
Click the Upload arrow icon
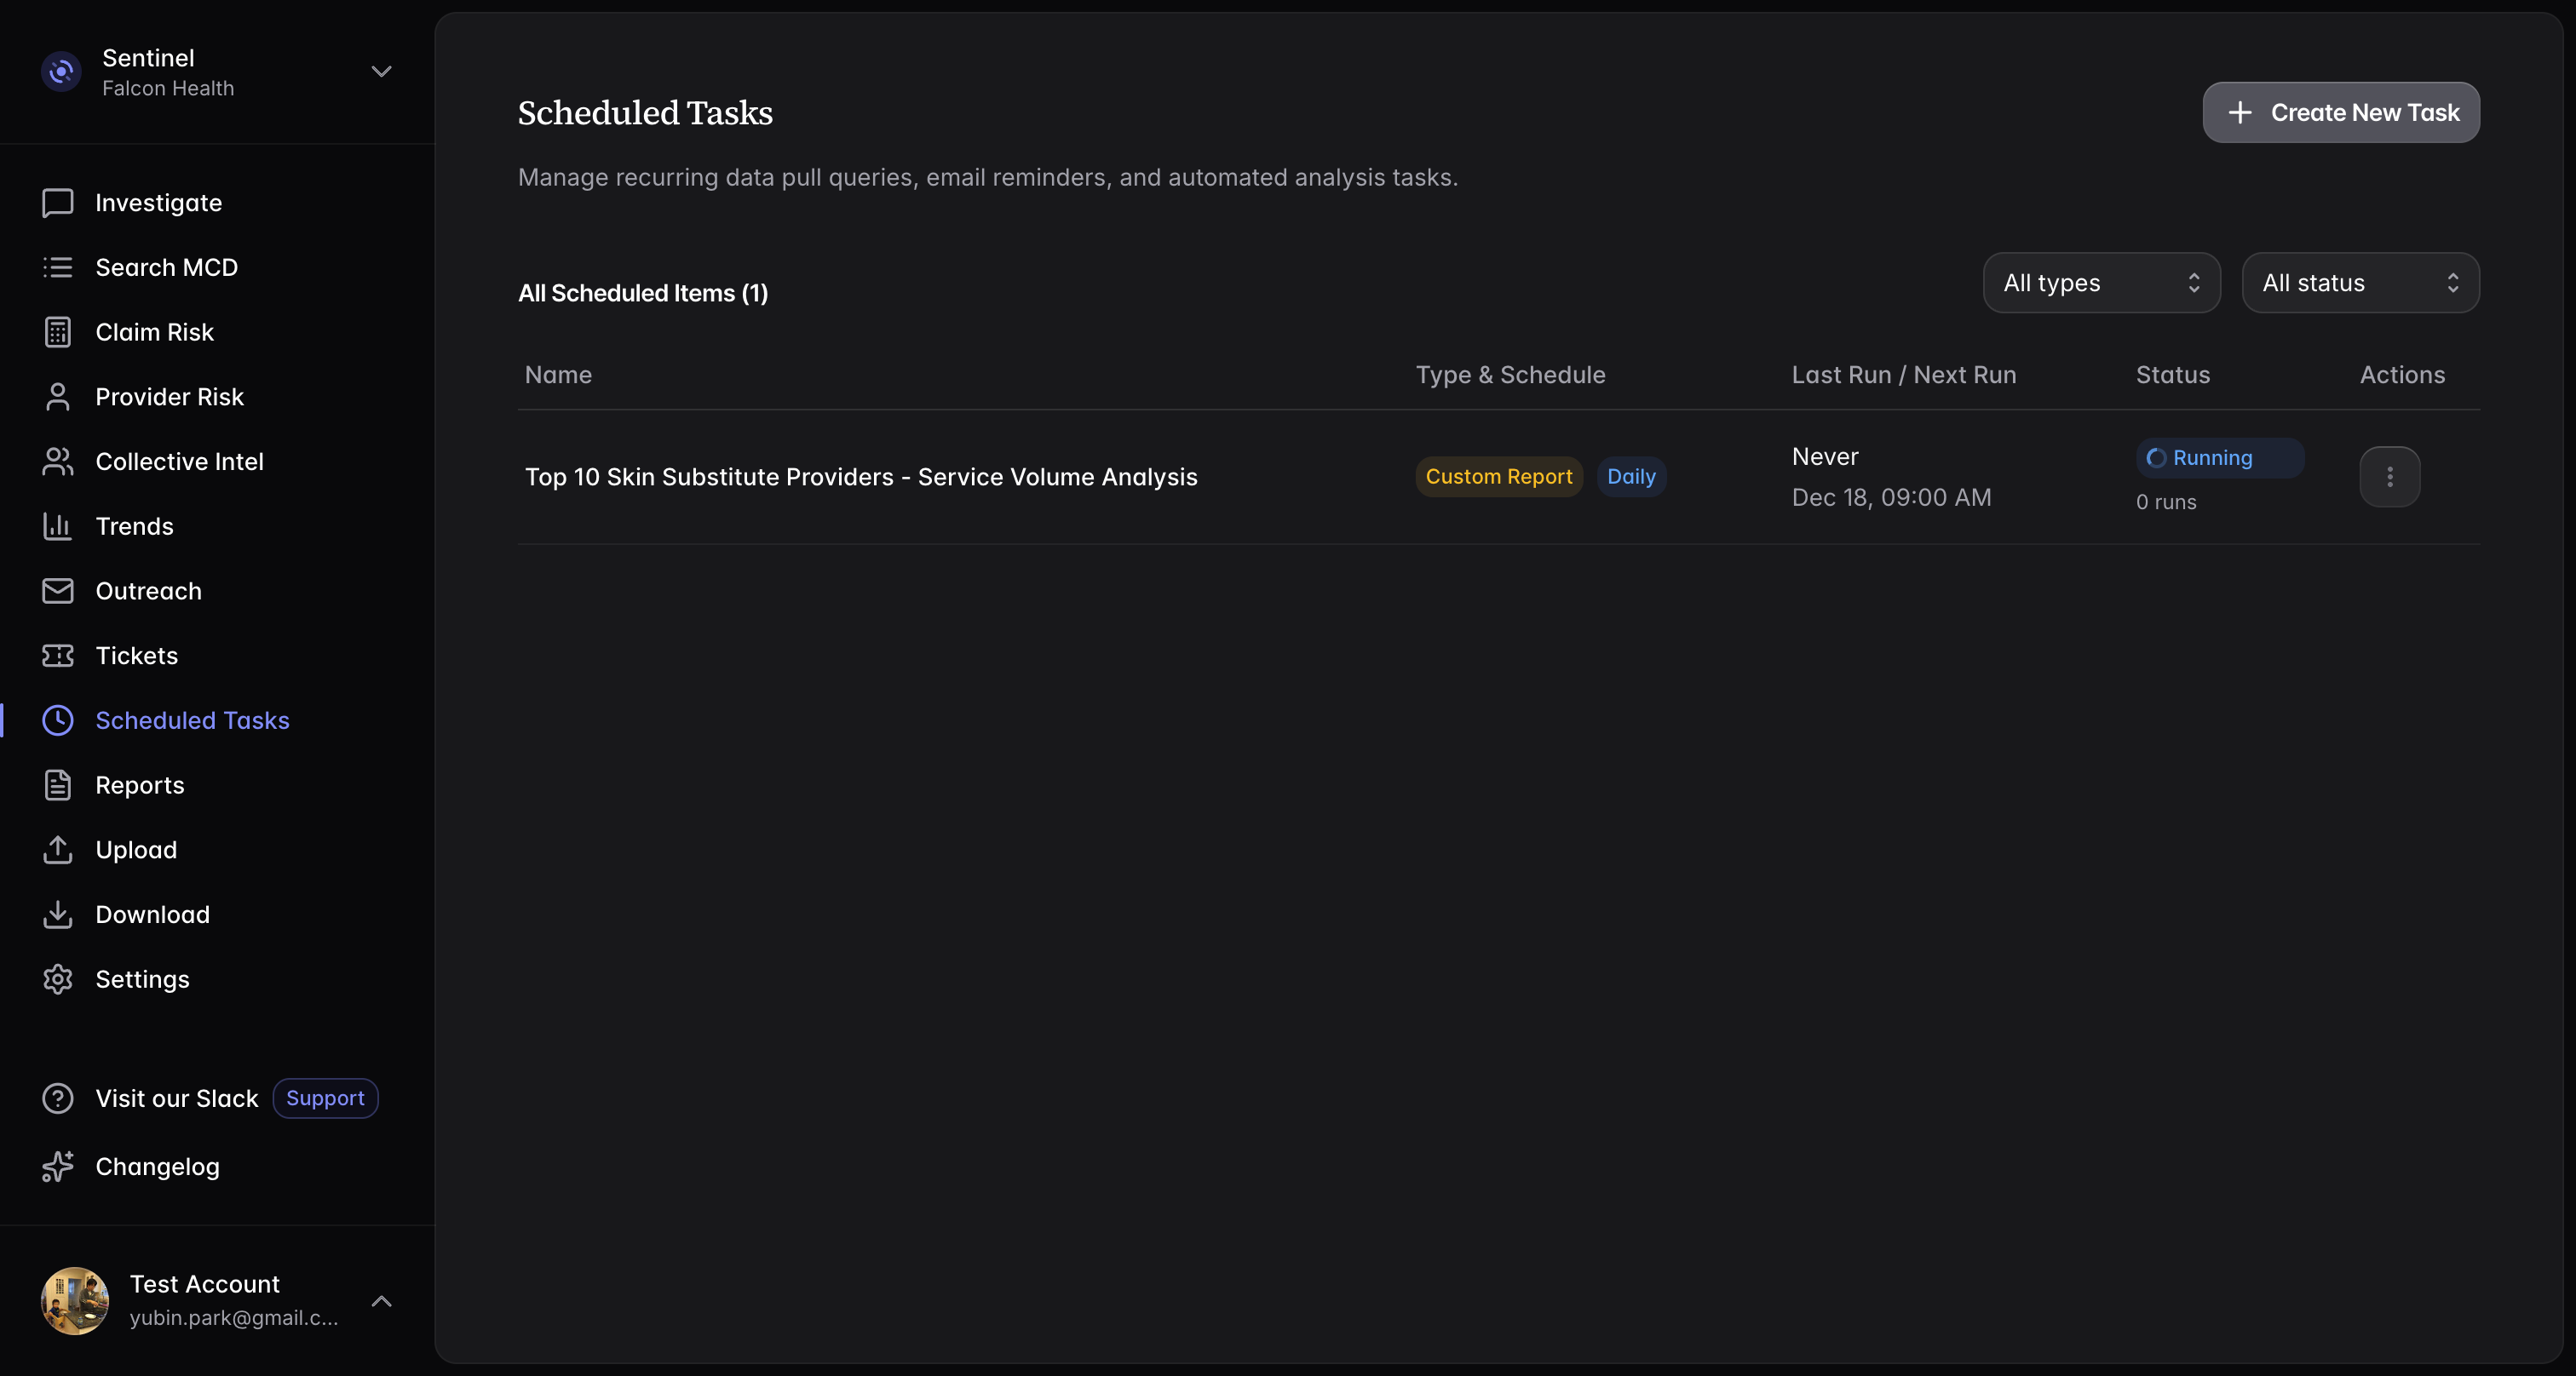(57, 850)
